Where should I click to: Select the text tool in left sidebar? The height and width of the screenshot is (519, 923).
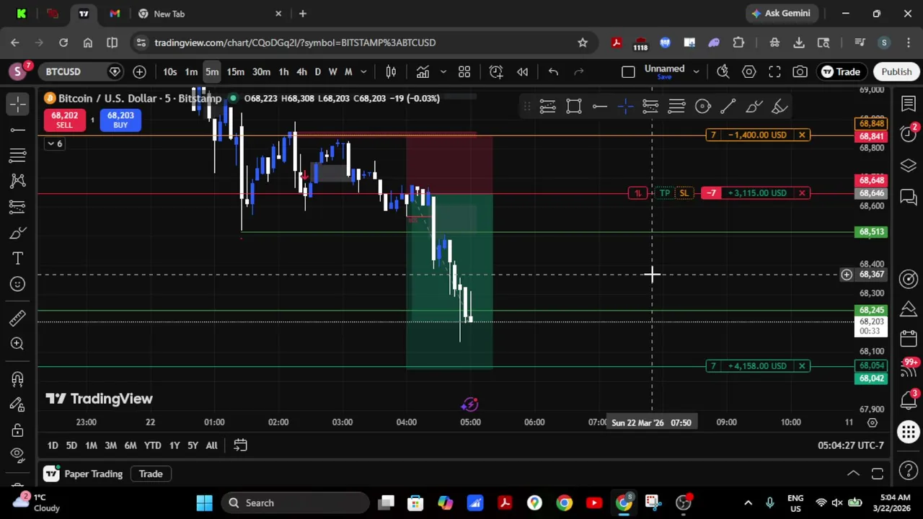[x=18, y=258]
